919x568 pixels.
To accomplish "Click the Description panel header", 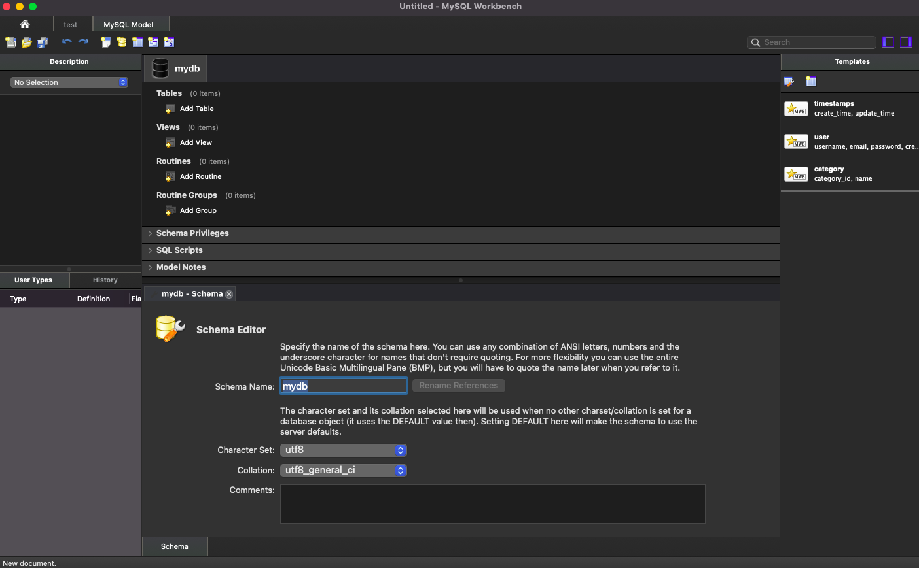I will [69, 62].
